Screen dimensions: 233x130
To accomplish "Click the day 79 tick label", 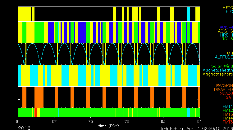I will click(126, 121).
